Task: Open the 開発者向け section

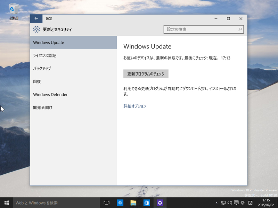Action: [73, 107]
